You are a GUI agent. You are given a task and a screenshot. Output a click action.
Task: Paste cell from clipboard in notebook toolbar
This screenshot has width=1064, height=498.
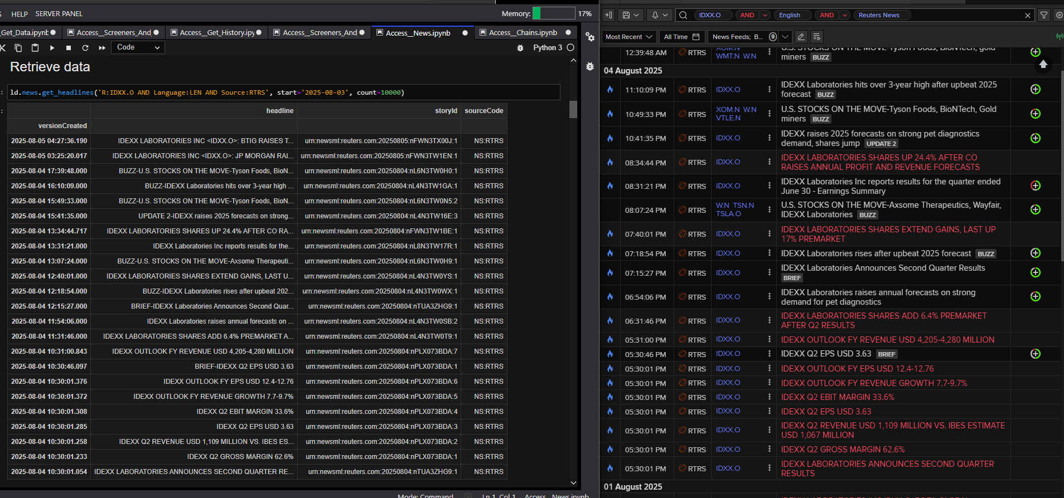[x=35, y=48]
